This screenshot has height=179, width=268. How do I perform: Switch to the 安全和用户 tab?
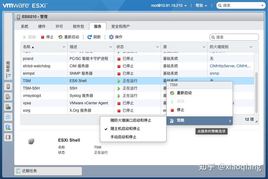click(x=121, y=26)
